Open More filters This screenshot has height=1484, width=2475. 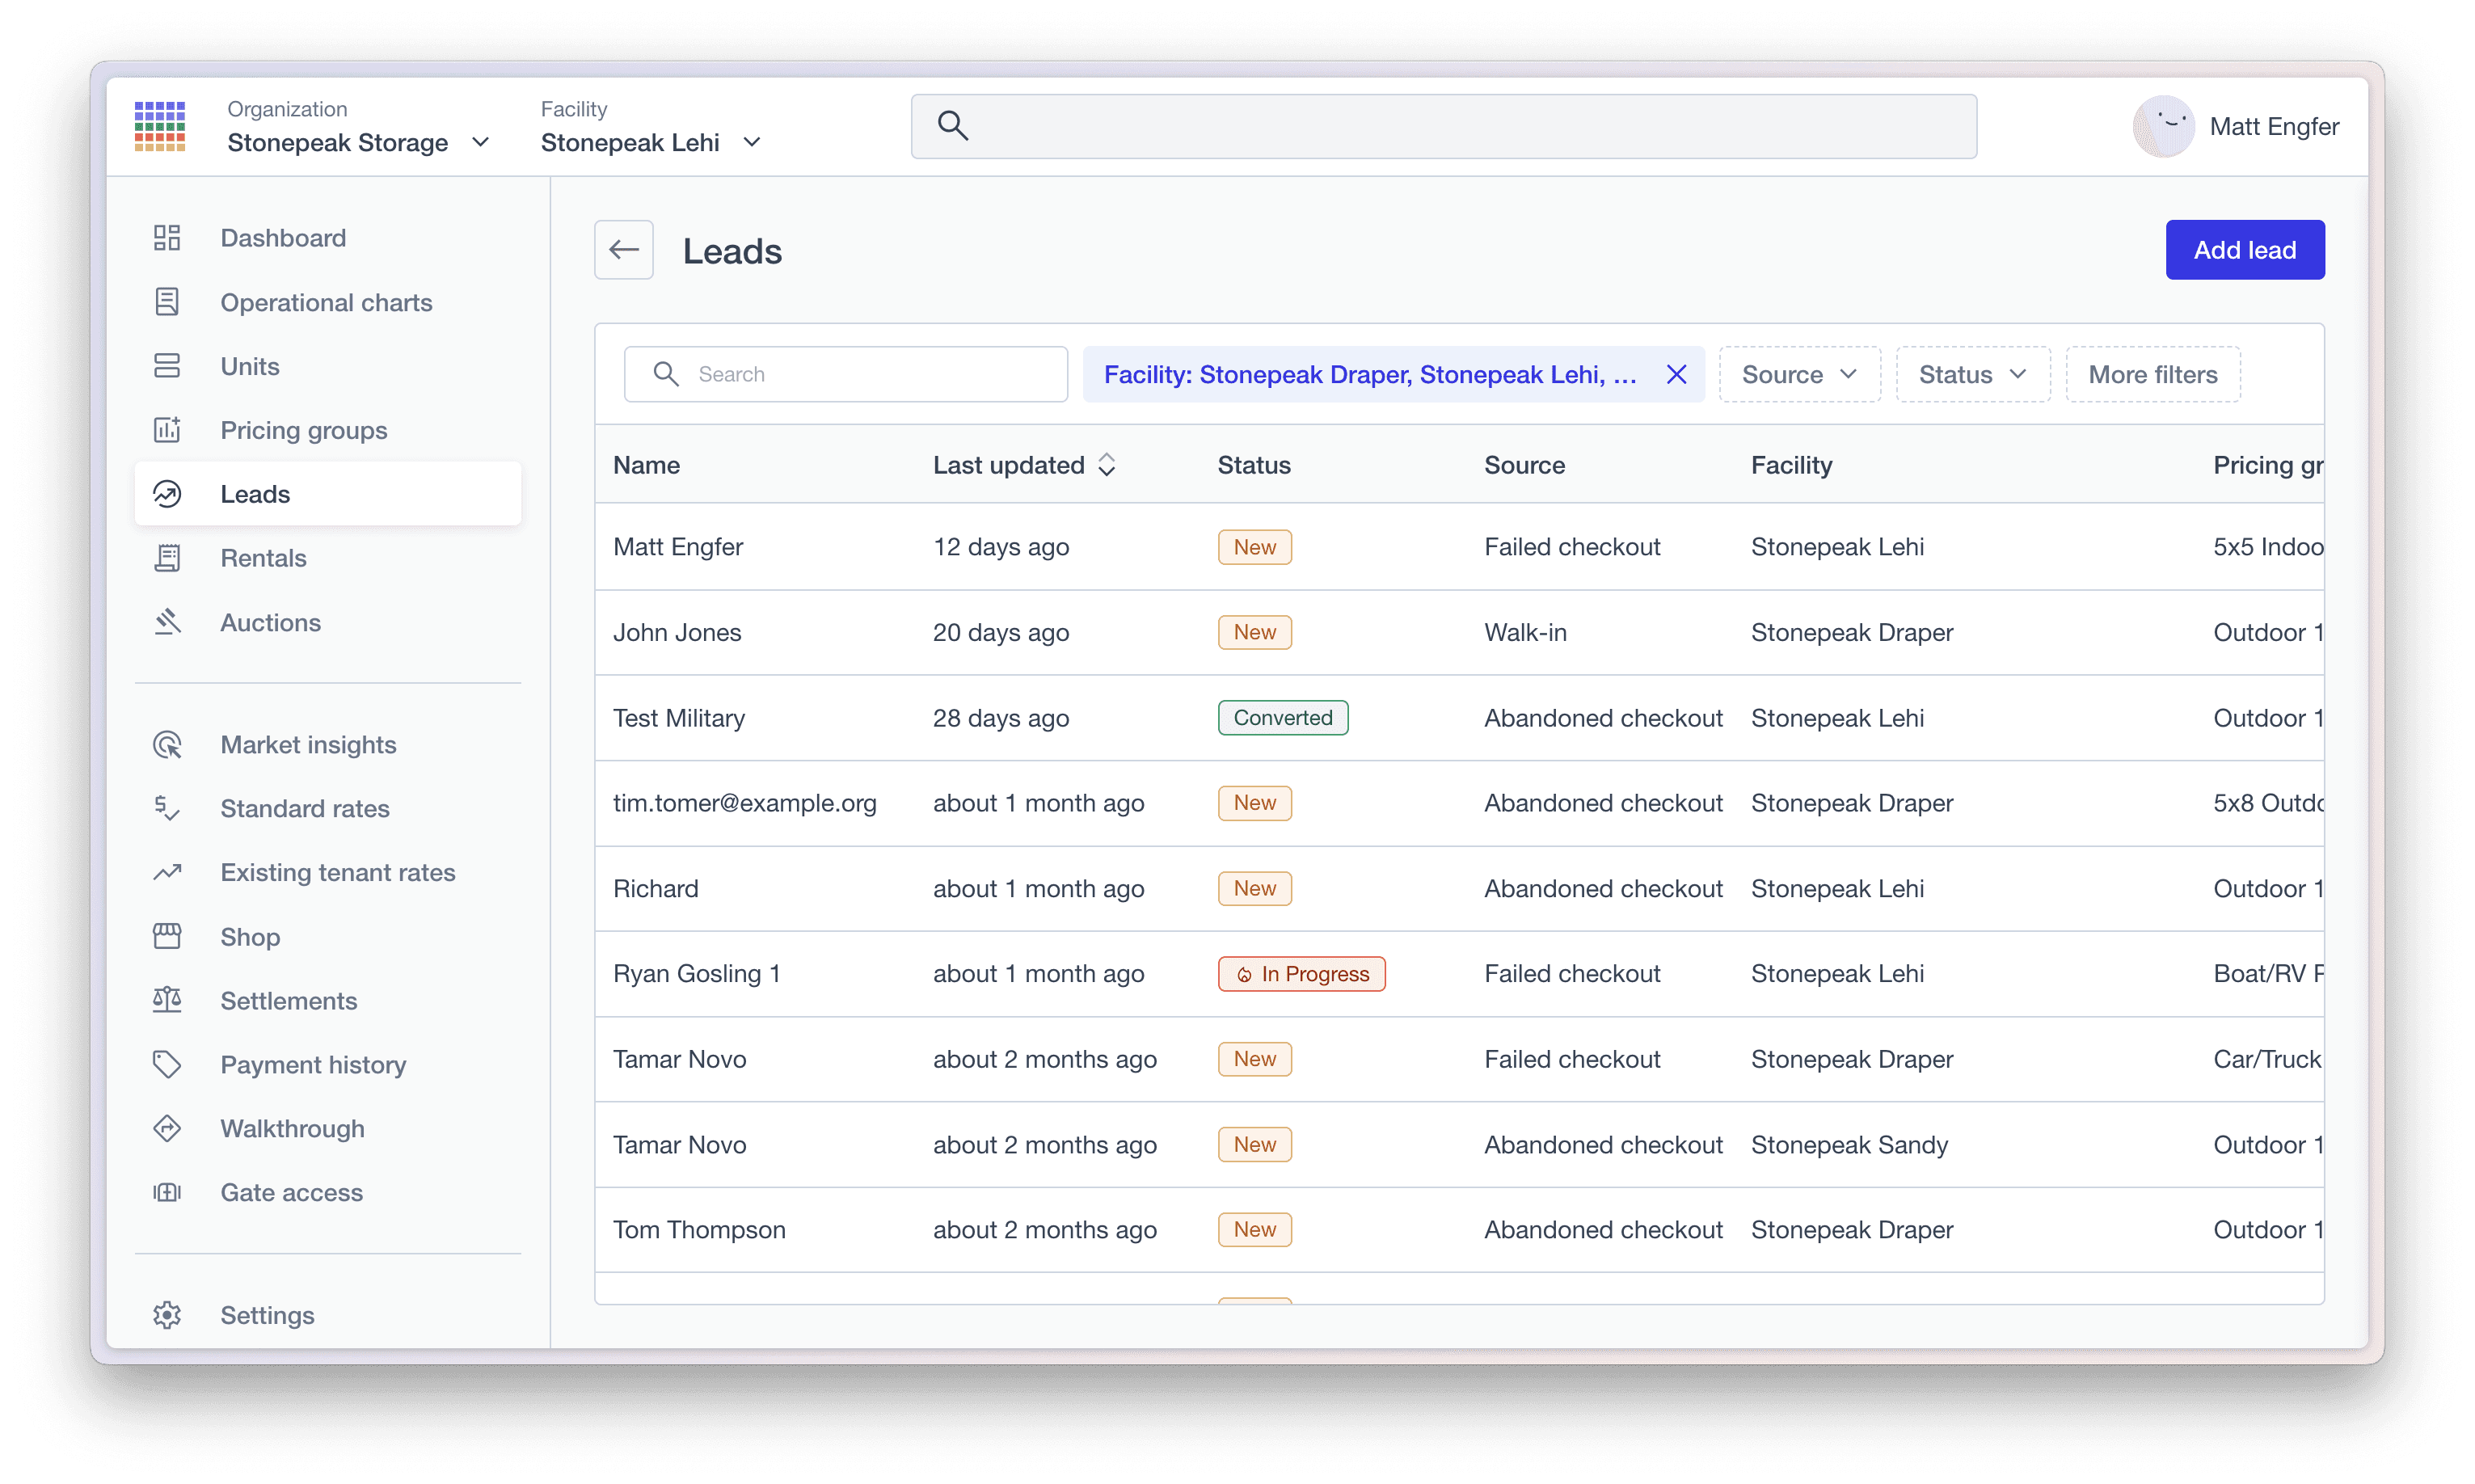(x=2152, y=374)
